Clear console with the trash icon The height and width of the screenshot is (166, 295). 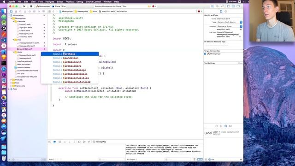195,160
